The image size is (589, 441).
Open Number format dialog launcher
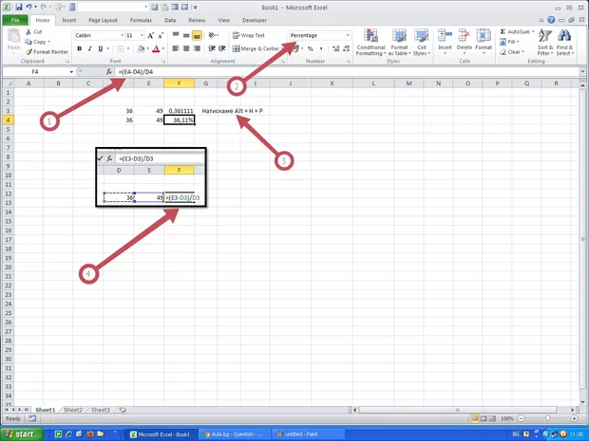[x=349, y=61]
